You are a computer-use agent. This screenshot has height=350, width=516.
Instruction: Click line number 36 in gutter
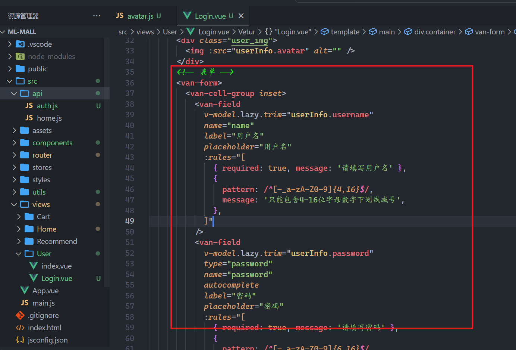tap(129, 83)
